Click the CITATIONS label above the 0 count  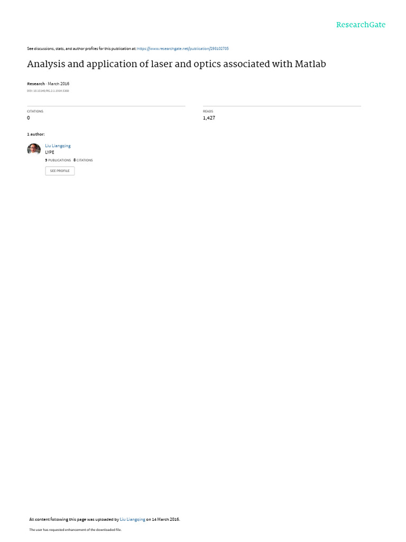point(35,111)
